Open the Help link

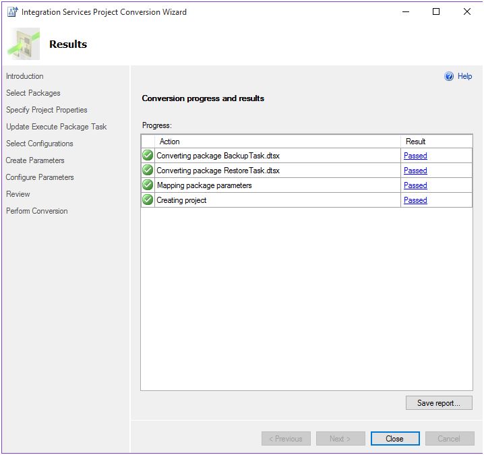tap(464, 76)
